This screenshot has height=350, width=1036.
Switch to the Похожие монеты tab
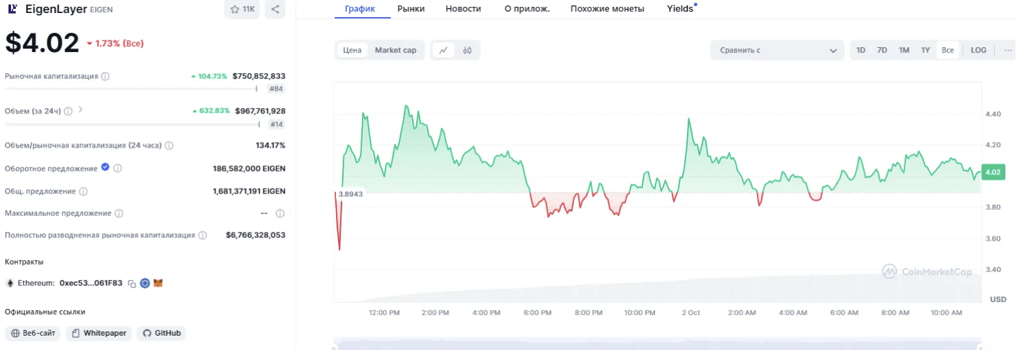(x=608, y=9)
